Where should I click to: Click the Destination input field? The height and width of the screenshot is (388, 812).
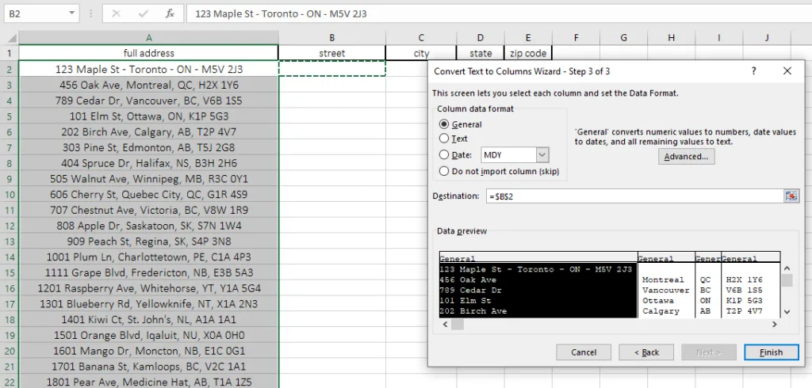point(635,196)
